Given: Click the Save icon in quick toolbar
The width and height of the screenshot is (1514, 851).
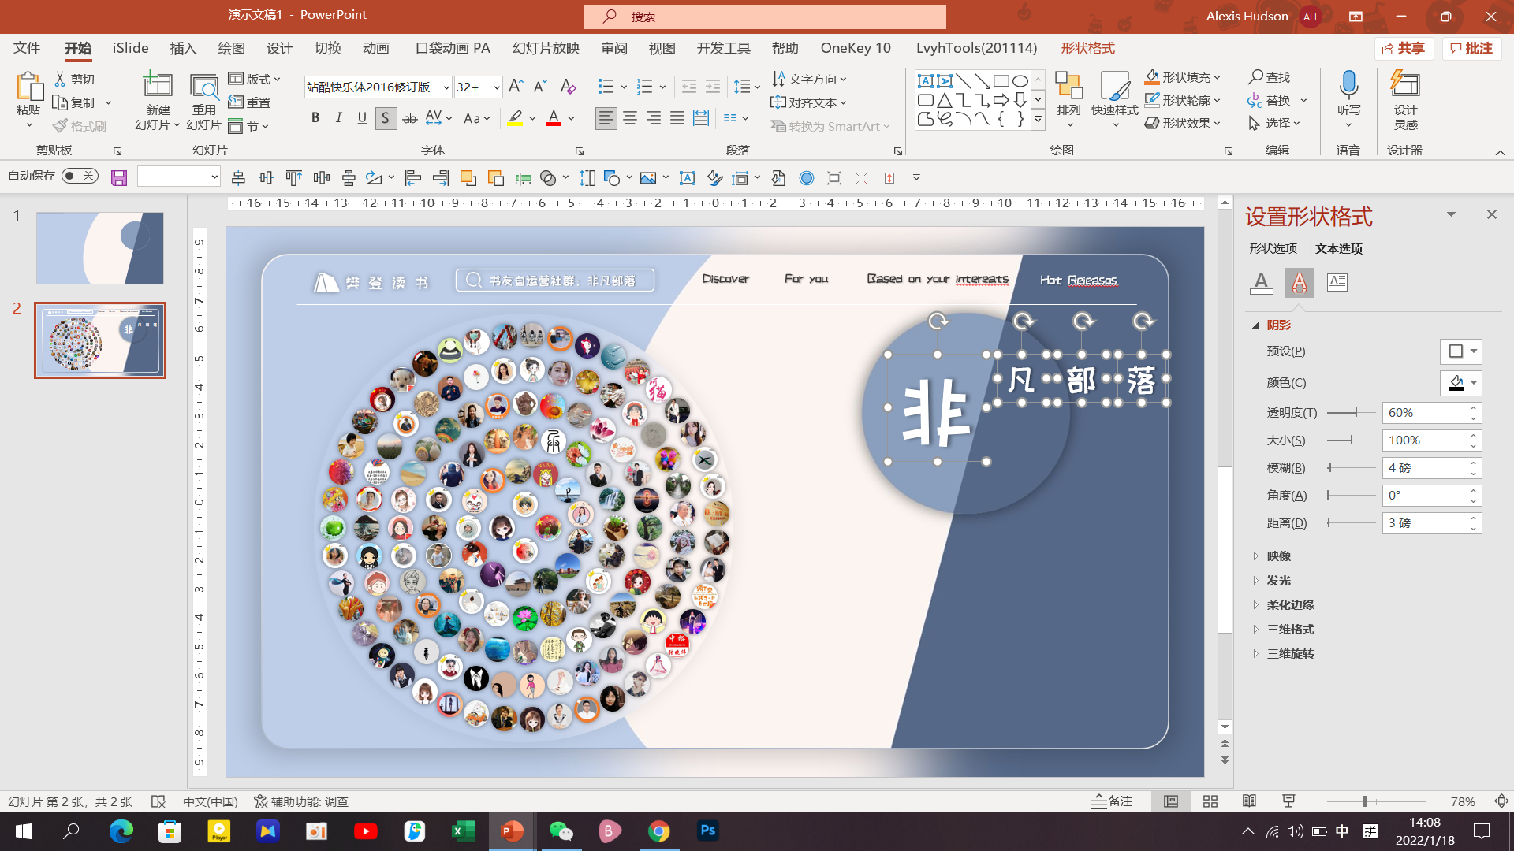Looking at the screenshot, I should [119, 178].
